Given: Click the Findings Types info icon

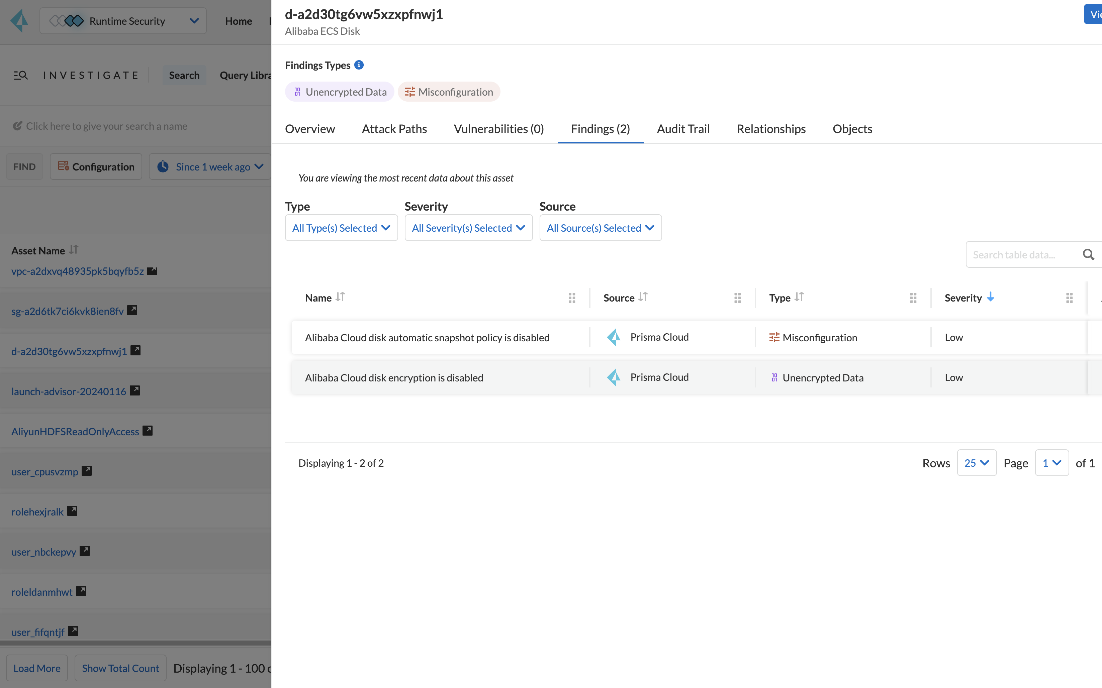Looking at the screenshot, I should point(359,65).
